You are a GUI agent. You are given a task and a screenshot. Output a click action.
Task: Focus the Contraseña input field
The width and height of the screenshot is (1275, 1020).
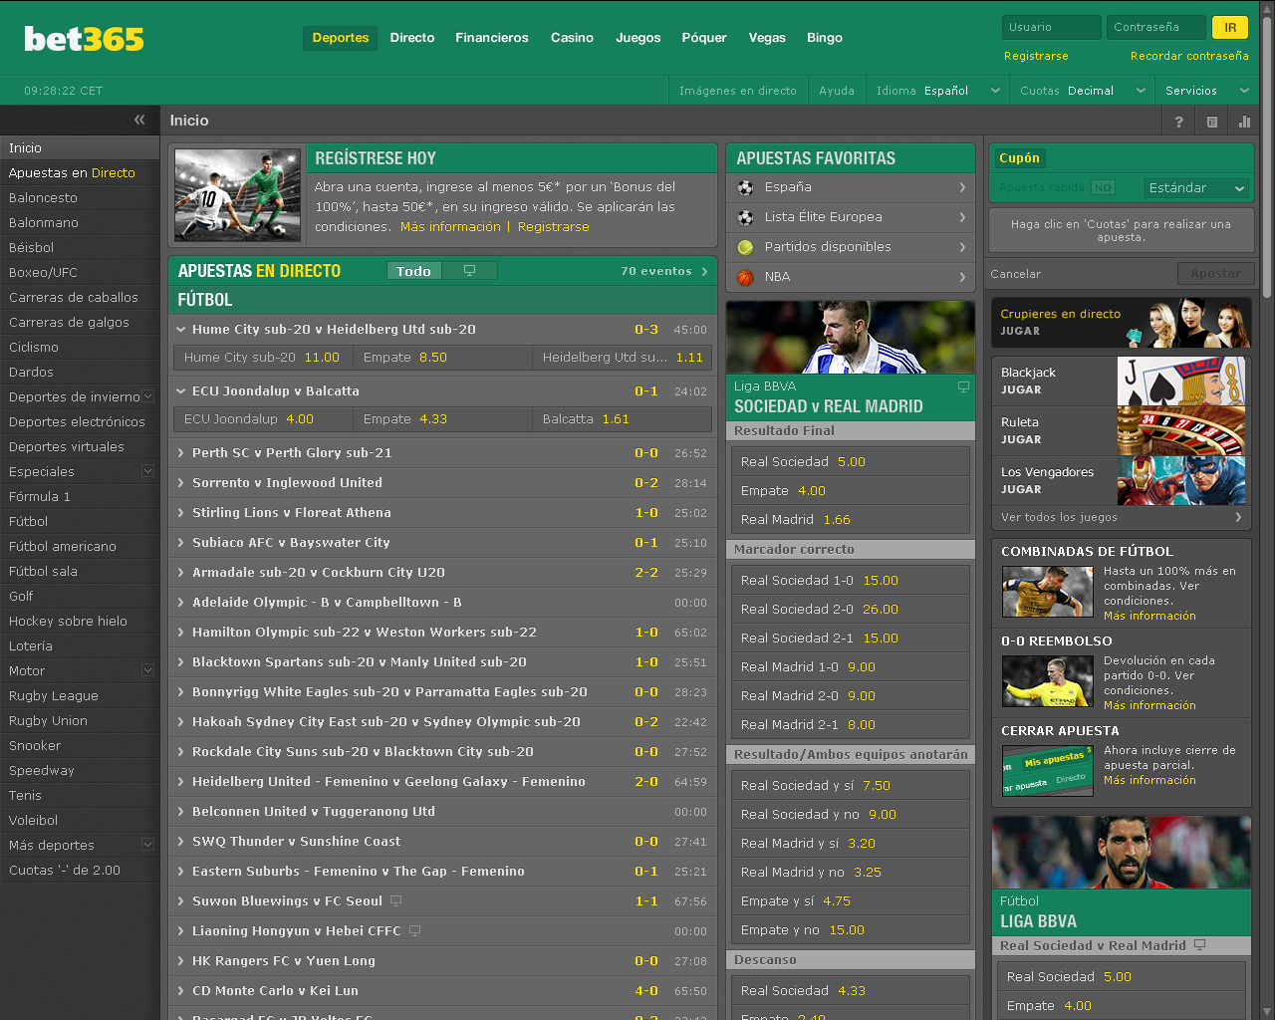[x=1156, y=28]
